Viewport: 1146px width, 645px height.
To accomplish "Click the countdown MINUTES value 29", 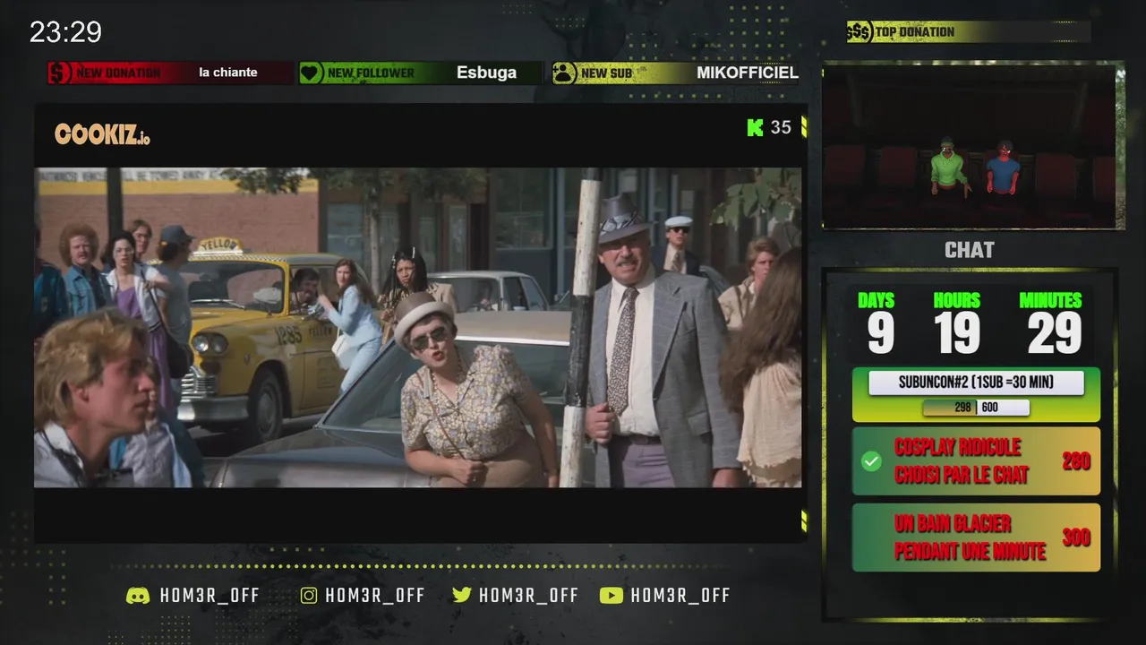I will coord(1054,333).
